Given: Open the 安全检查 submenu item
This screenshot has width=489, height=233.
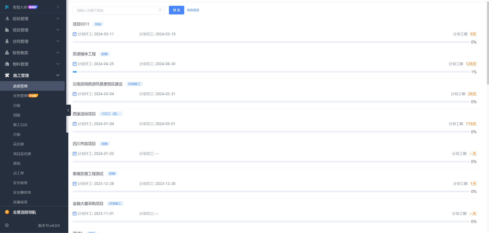Looking at the screenshot, I should pyautogui.click(x=20, y=183).
